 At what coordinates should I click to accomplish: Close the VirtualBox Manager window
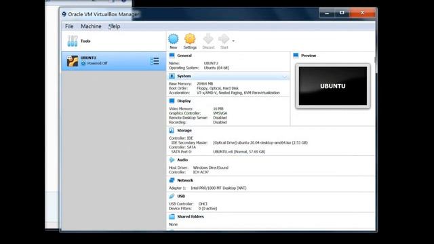coord(362,13)
